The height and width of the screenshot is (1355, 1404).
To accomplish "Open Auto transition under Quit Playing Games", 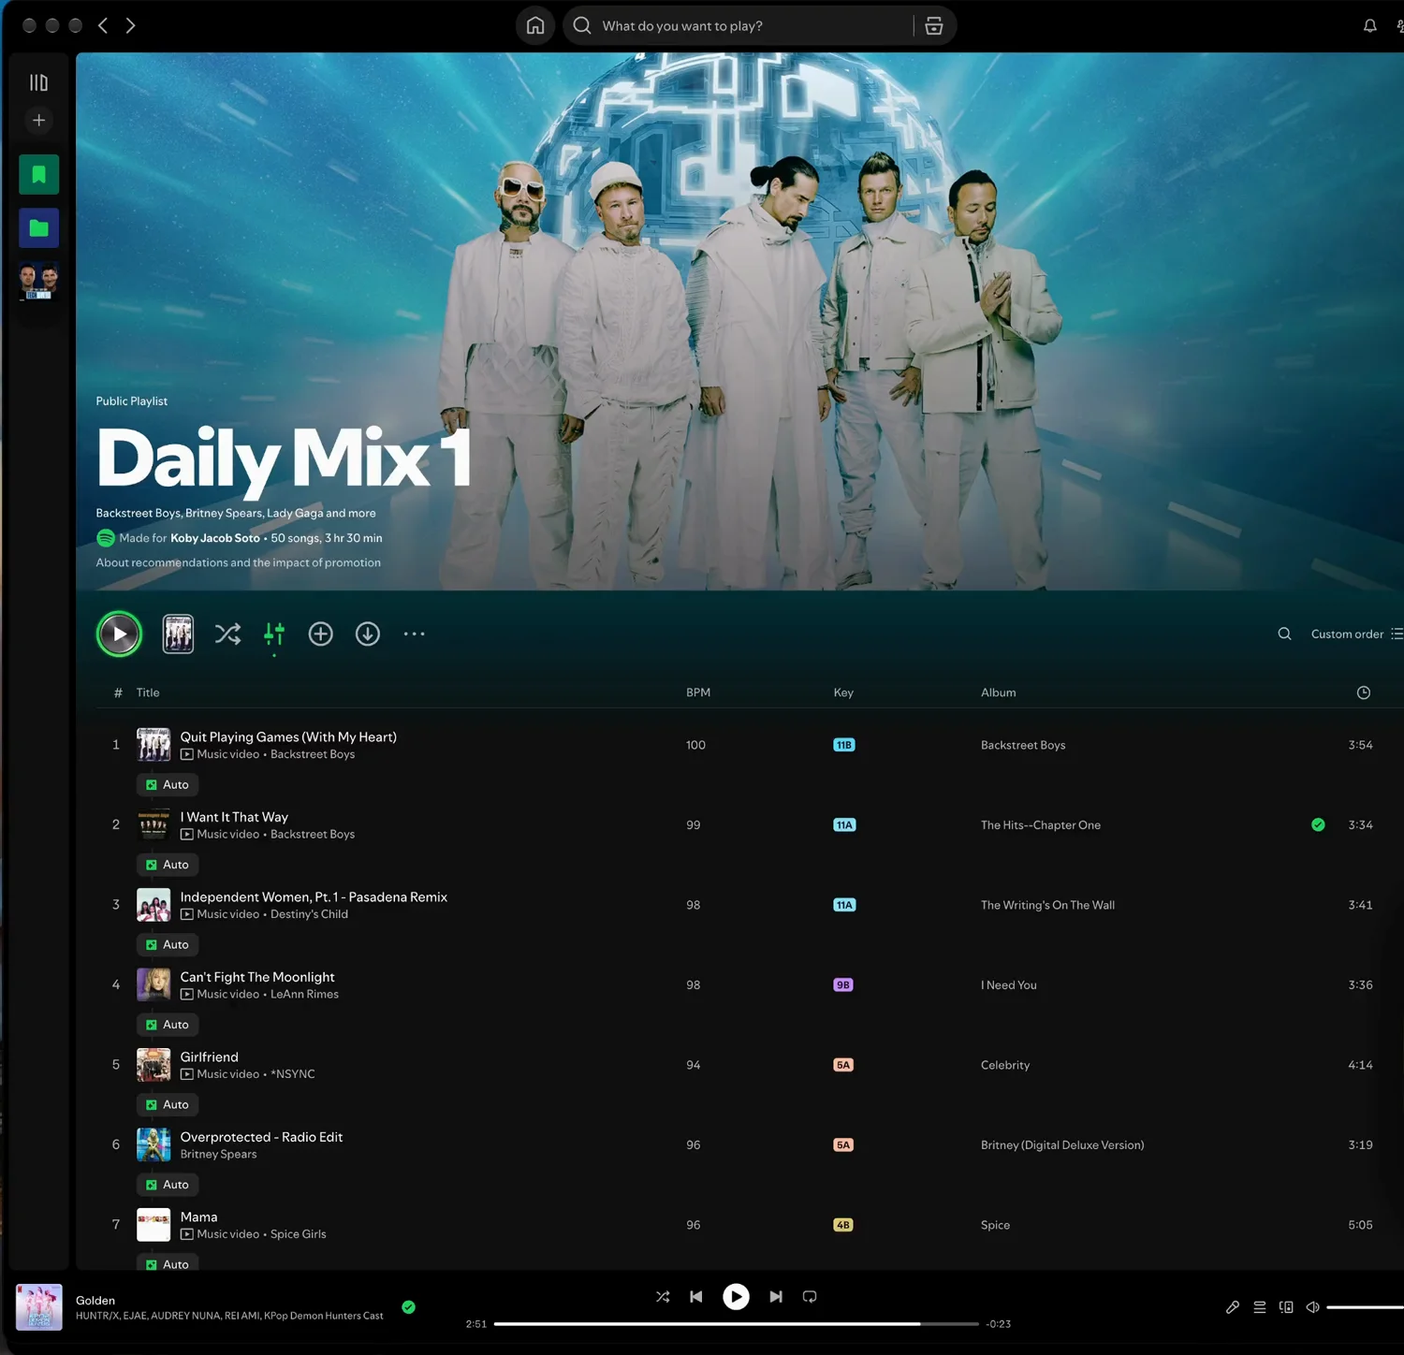I will click(x=168, y=784).
